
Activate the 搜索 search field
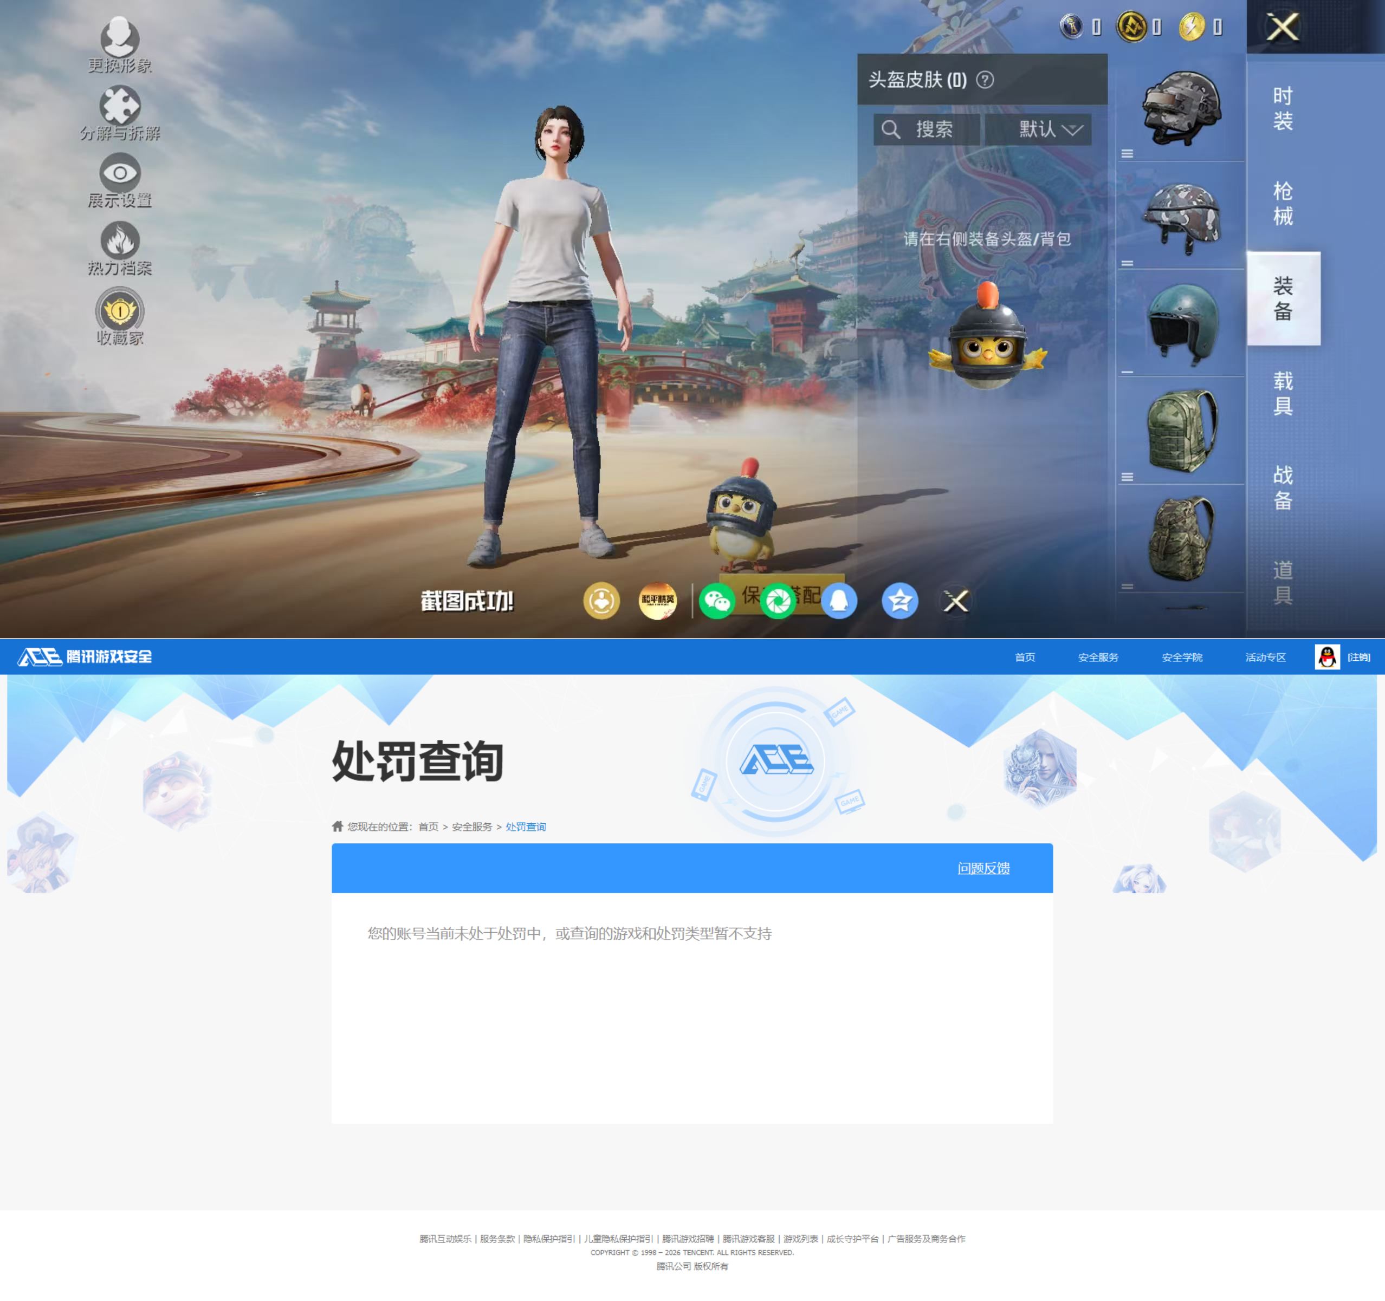[927, 129]
